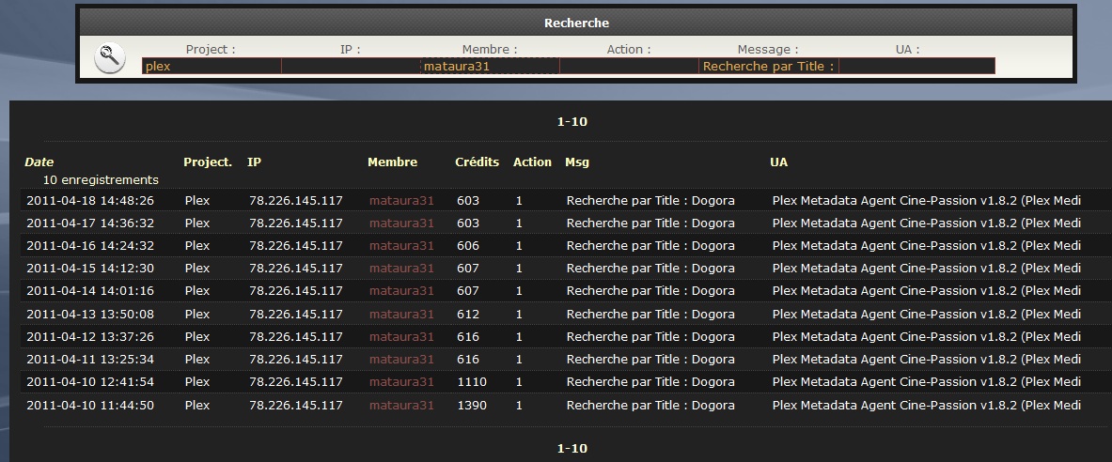Open mataura31 link in 2011-04-18 row
The height and width of the screenshot is (462, 1112).
[401, 201]
